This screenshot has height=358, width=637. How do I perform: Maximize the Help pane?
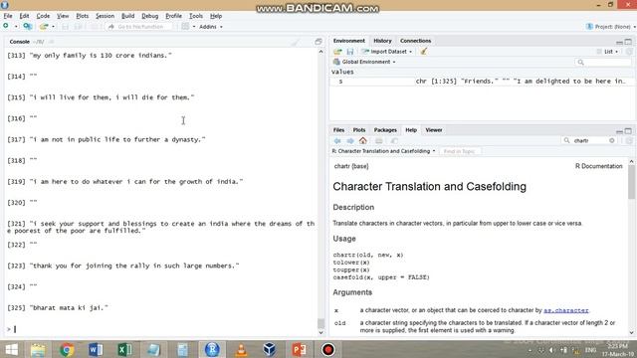pyautogui.click(x=628, y=130)
